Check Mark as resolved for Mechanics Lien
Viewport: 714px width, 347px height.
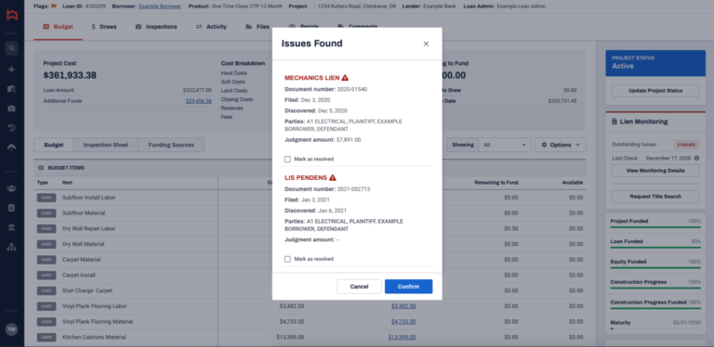pos(287,159)
